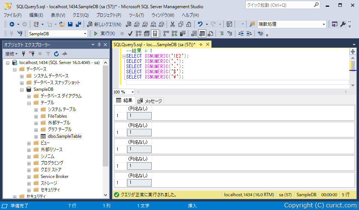The width and height of the screenshot is (359, 210).
Task: Open the 端数処理 search combo box
Action: (324, 24)
